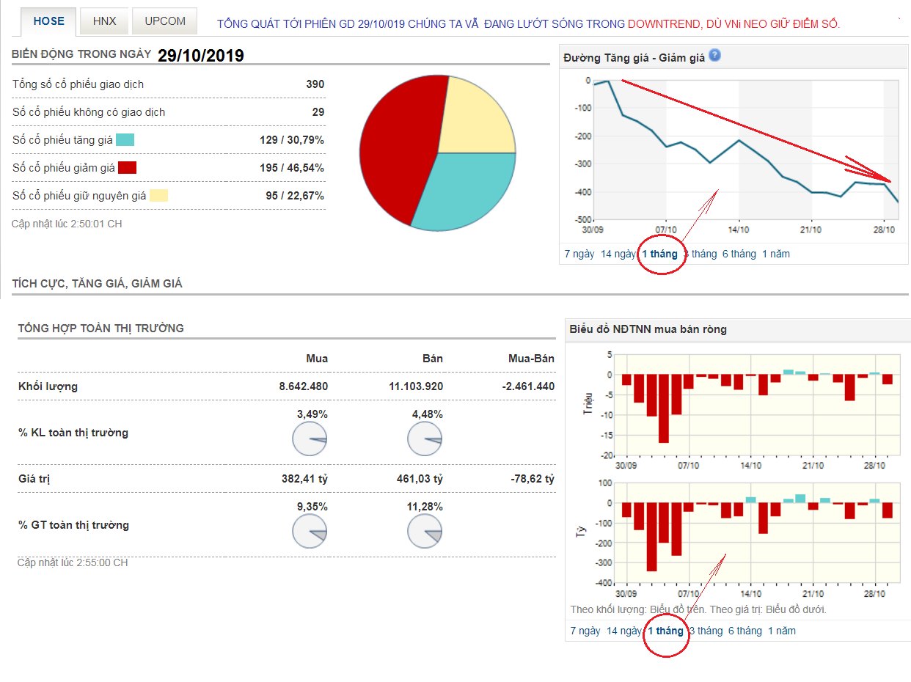Click the yellow slice of the pie chart
The image size is (911, 682).
(x=477, y=117)
